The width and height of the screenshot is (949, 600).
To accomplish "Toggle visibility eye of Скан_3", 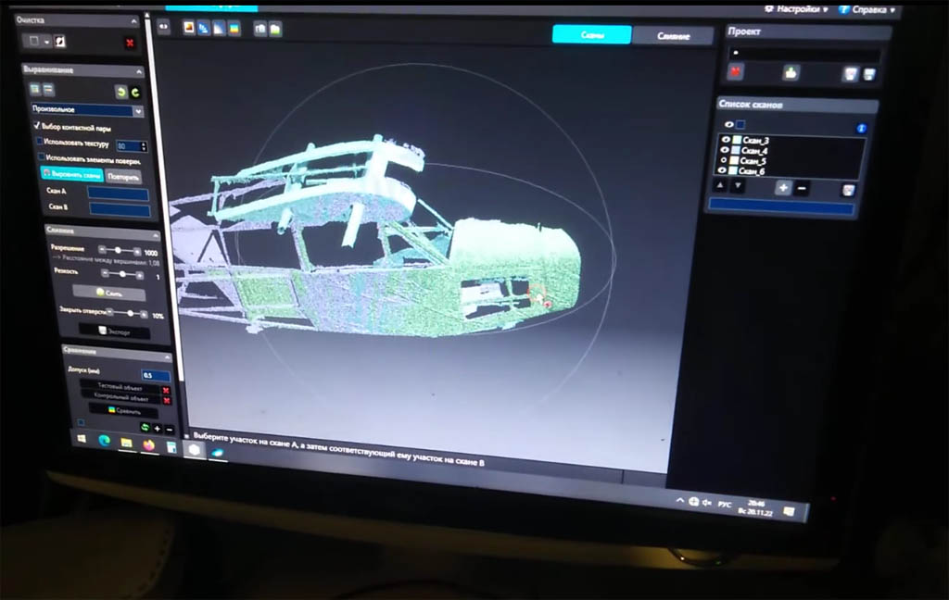I will [x=725, y=139].
